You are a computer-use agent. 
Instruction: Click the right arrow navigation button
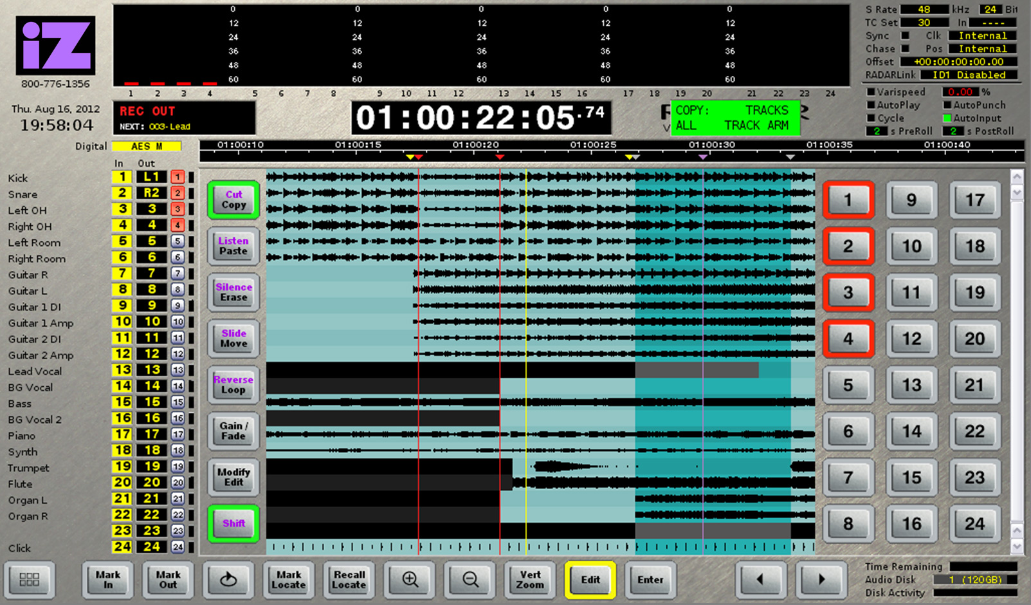click(x=821, y=579)
